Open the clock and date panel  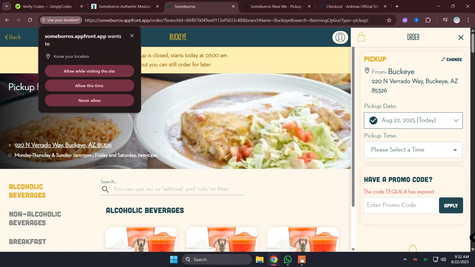coord(460,259)
